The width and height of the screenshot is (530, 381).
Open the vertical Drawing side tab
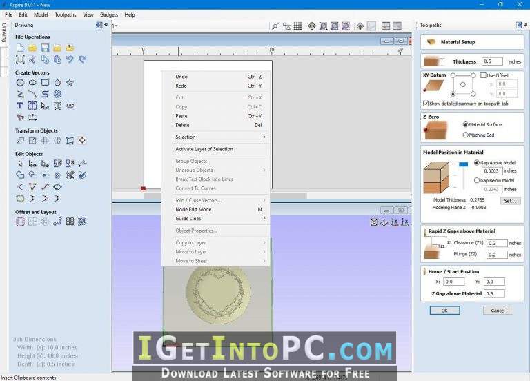click(x=3, y=32)
